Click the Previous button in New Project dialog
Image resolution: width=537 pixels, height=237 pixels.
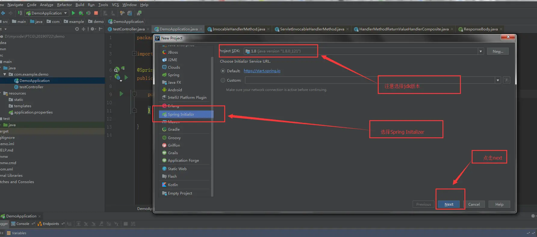click(424, 204)
